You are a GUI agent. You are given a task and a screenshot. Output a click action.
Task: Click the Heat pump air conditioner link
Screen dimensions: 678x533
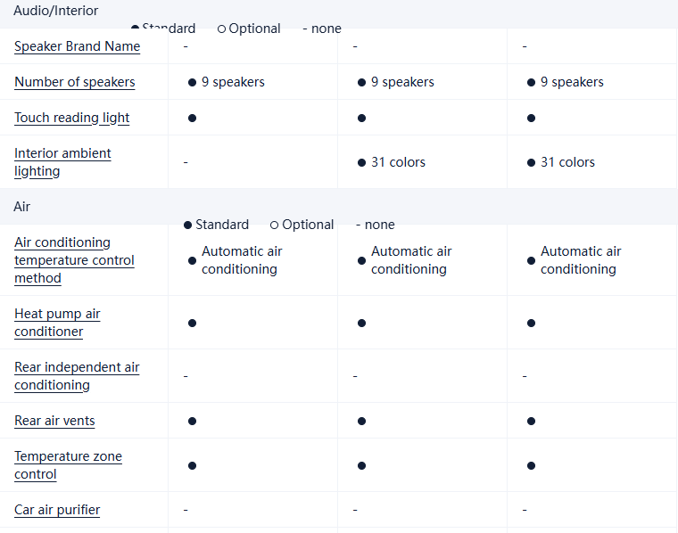click(x=57, y=323)
